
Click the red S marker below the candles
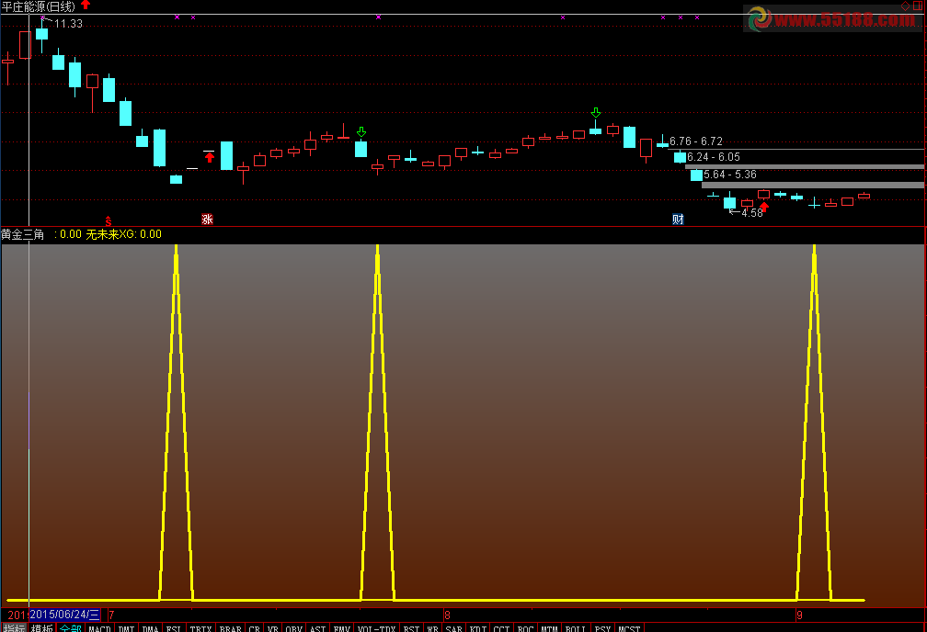point(109,220)
